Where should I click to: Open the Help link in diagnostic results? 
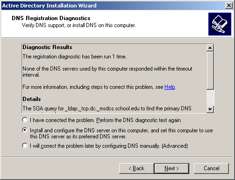(170, 87)
